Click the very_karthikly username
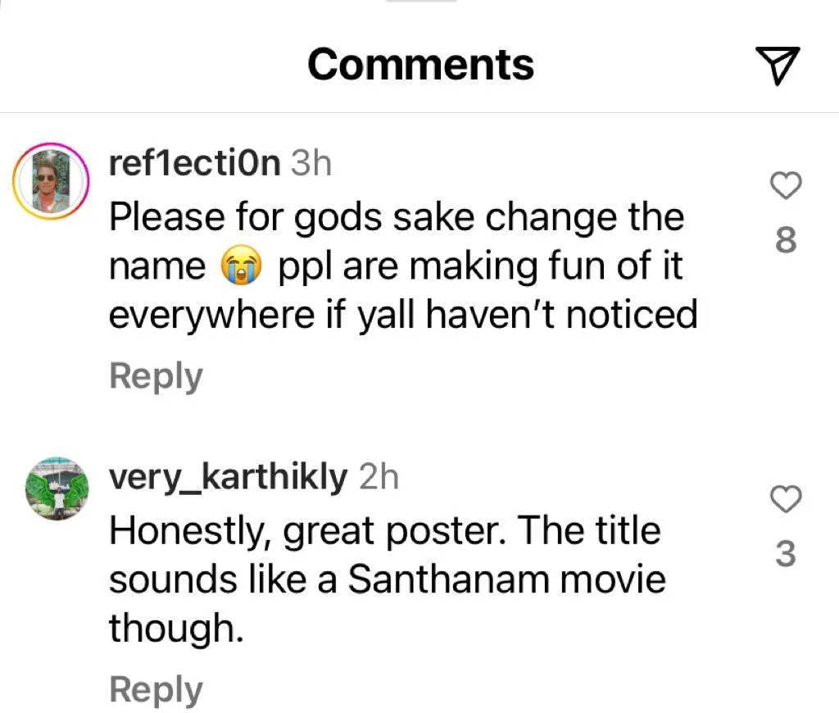The image size is (839, 713). point(229,477)
